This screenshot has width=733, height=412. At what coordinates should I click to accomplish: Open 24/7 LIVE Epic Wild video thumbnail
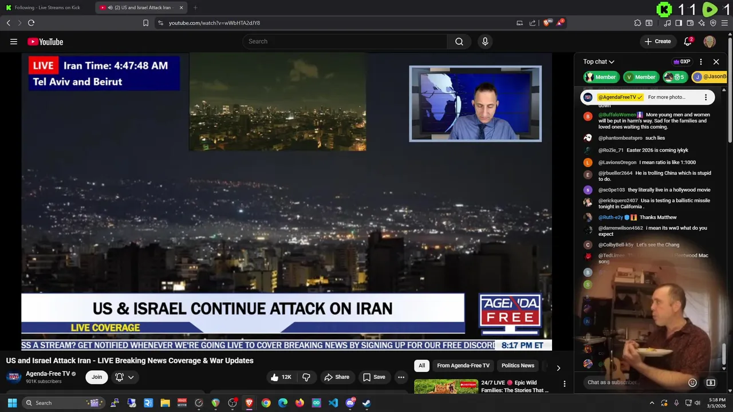(x=446, y=387)
